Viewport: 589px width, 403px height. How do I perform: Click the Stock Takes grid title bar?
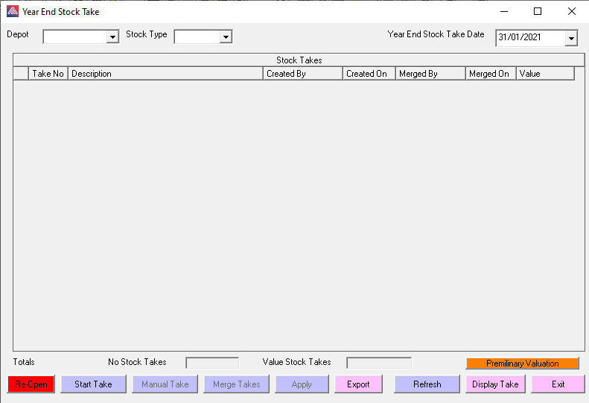[299, 60]
